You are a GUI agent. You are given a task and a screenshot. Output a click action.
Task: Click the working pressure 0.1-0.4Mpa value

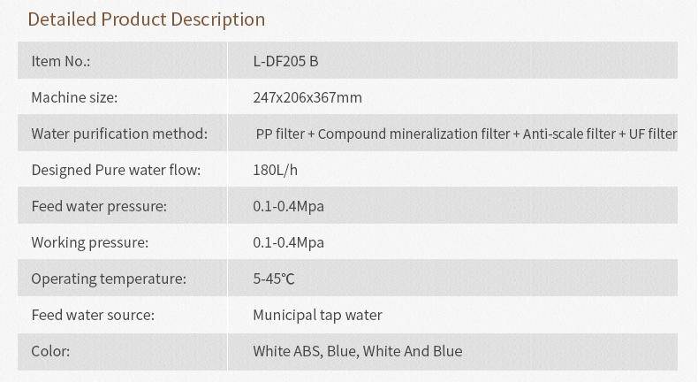pos(288,242)
